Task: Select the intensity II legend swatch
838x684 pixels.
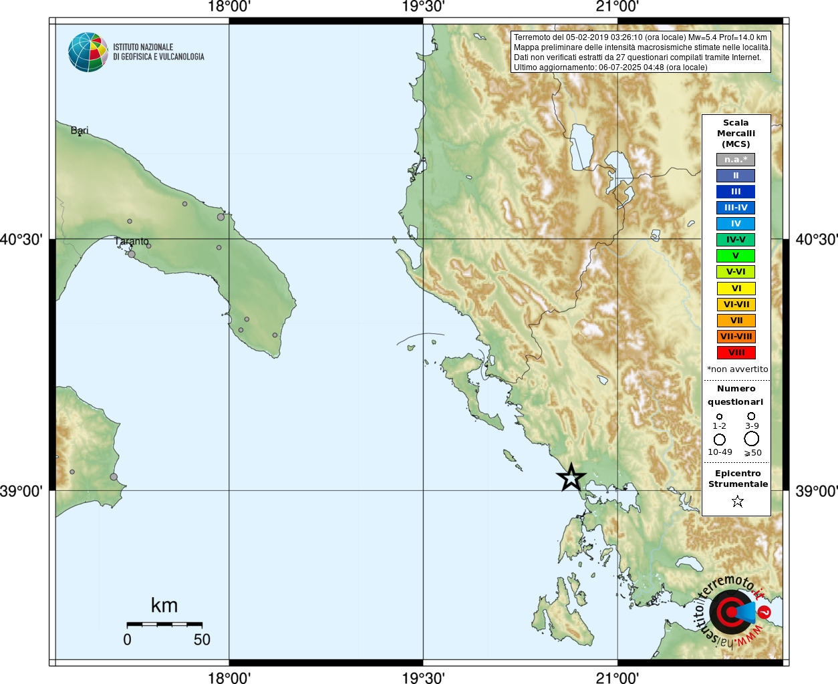Action: tap(736, 176)
